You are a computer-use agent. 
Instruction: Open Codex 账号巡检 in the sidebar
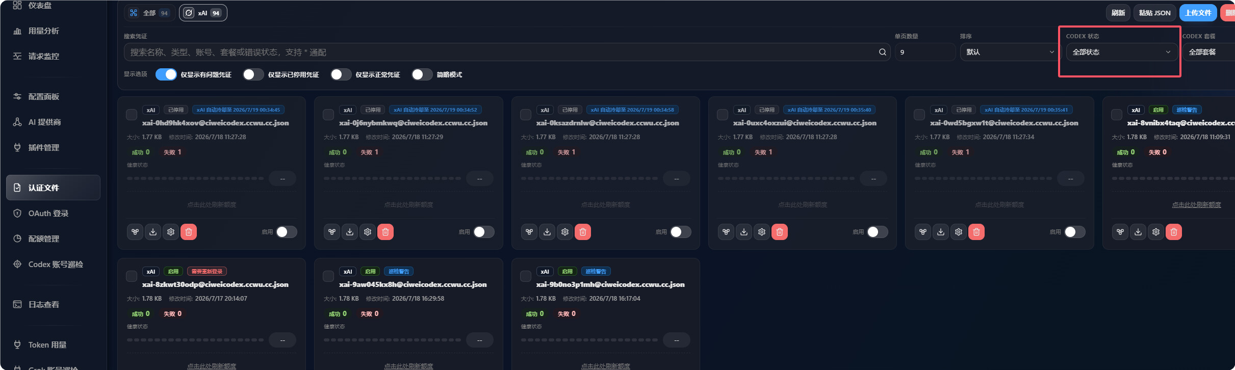pos(53,265)
